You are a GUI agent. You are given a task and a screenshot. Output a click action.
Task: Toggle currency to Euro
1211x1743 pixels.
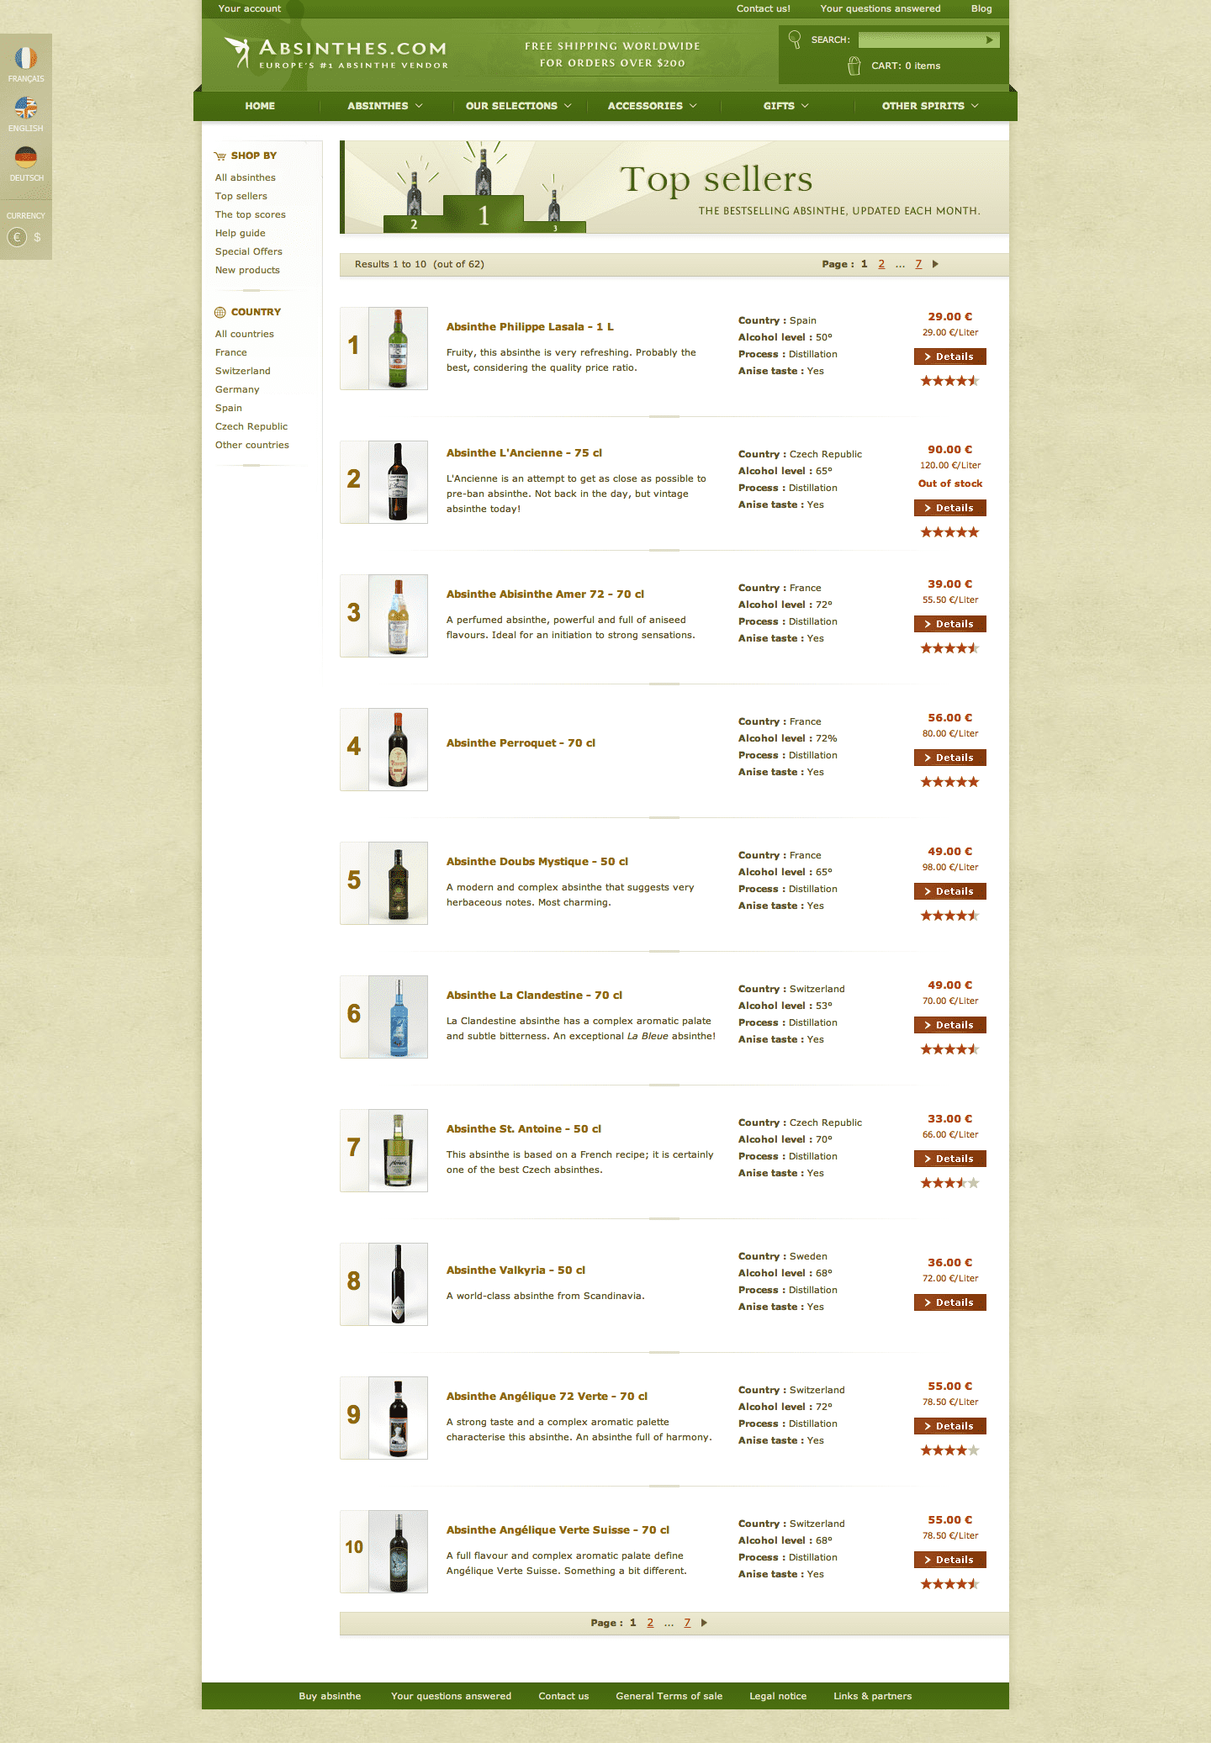click(17, 237)
